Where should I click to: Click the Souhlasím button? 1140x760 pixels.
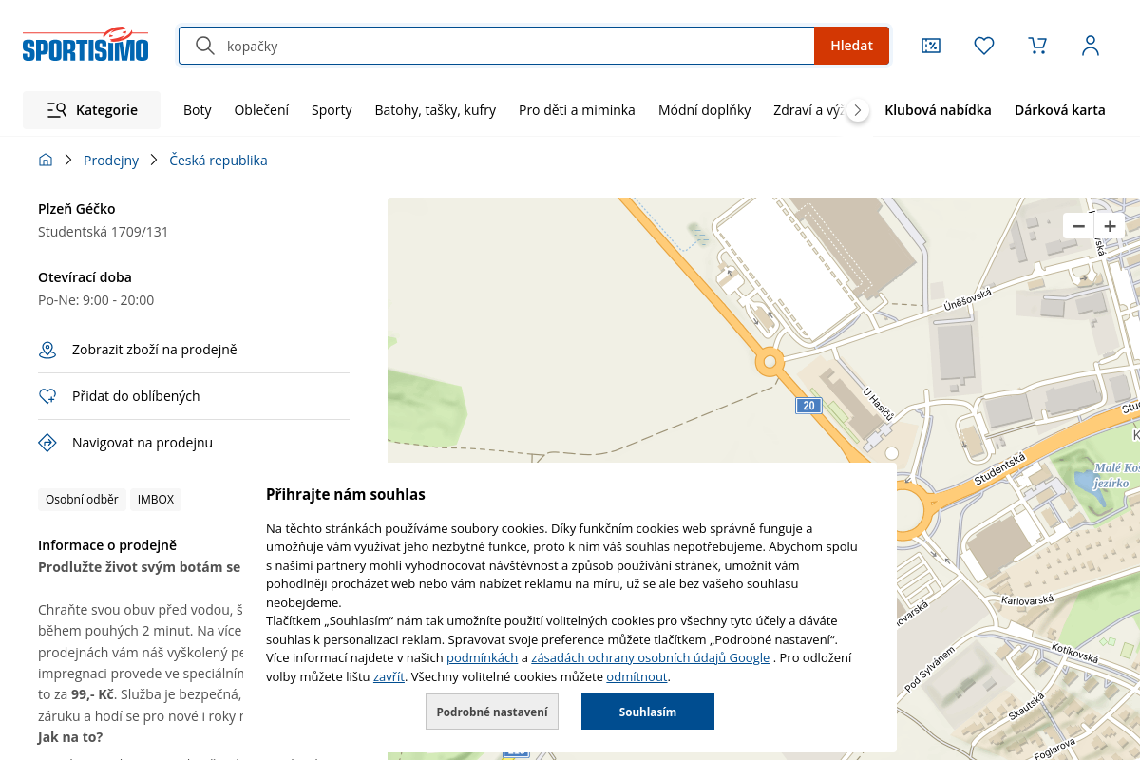coord(648,712)
